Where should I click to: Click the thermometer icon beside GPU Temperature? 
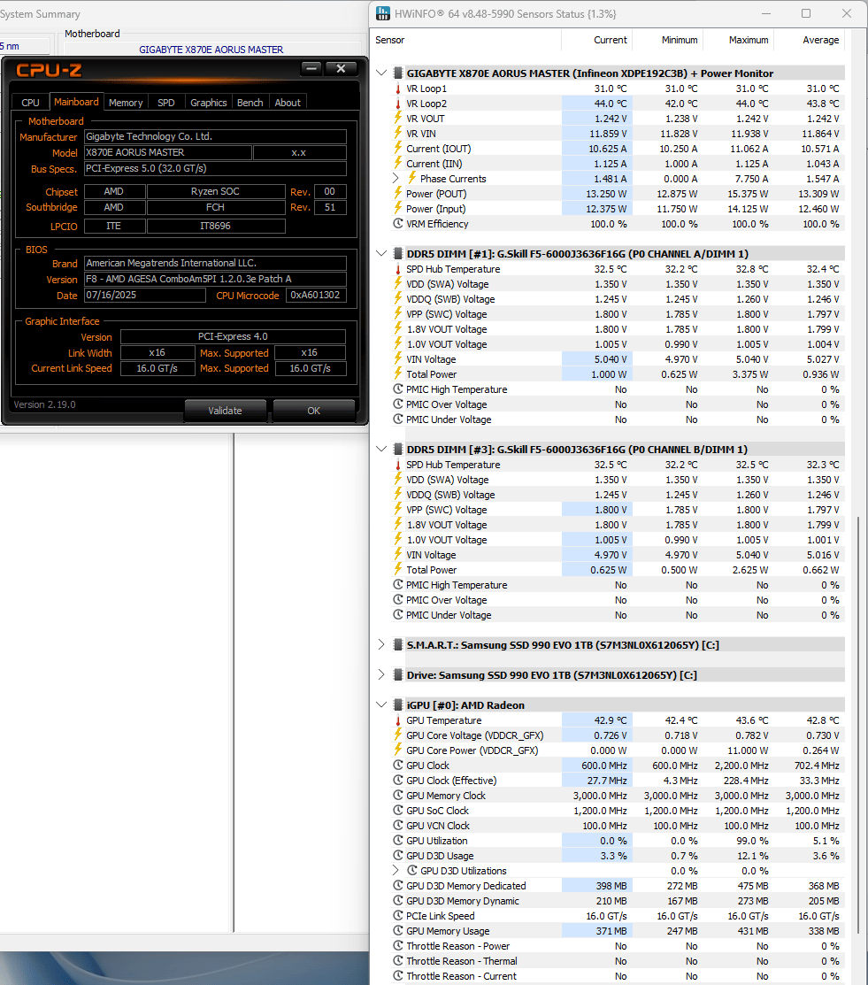point(397,720)
